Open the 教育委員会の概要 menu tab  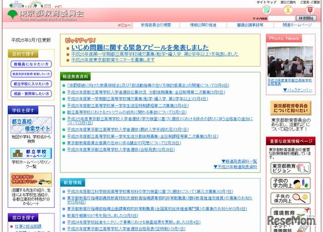[x=156, y=25]
